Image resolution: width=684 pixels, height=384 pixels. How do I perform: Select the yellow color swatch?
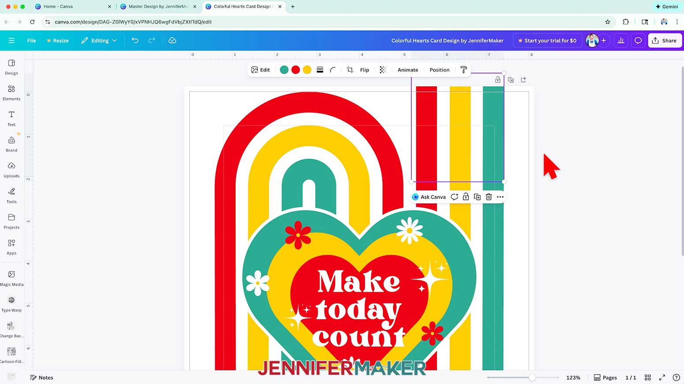(x=307, y=70)
